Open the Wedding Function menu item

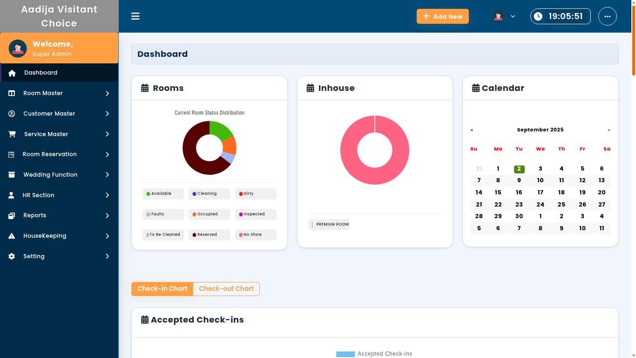[50, 175]
